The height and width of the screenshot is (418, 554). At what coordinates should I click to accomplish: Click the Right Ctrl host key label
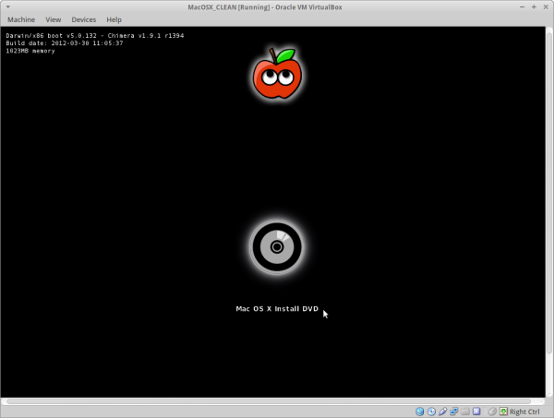tap(524, 412)
